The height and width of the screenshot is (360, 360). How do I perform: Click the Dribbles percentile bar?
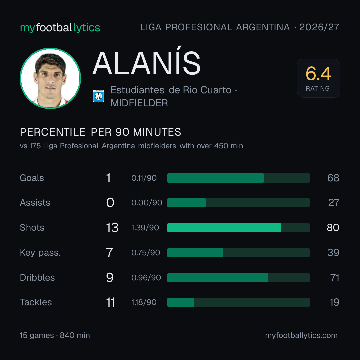(x=238, y=278)
